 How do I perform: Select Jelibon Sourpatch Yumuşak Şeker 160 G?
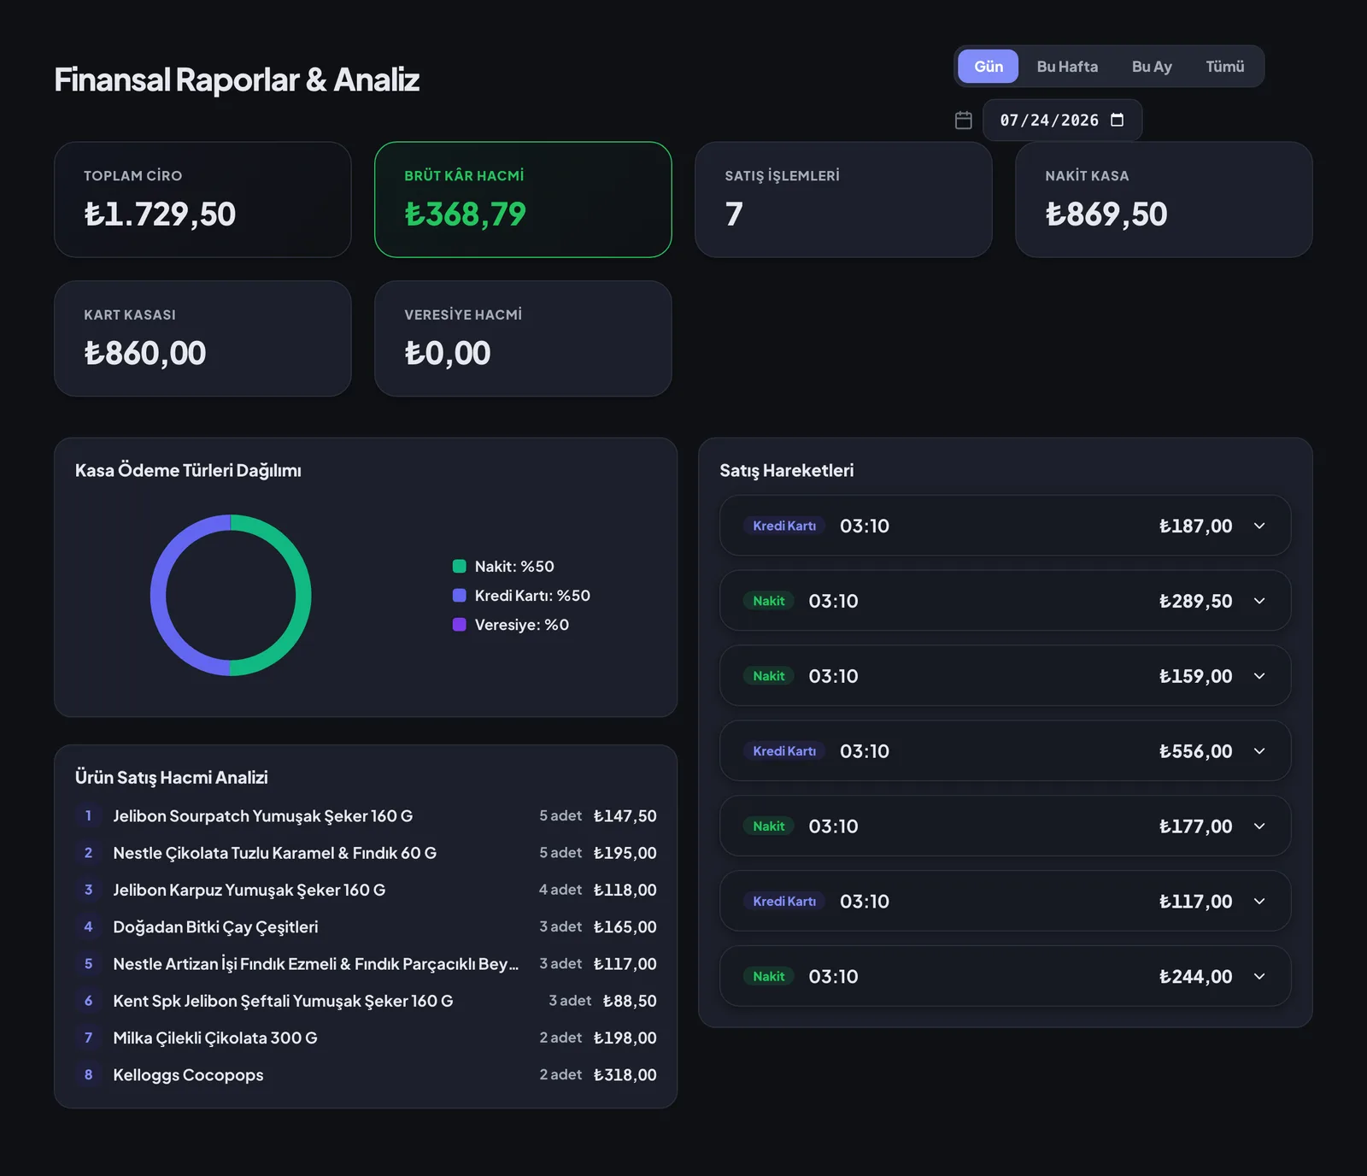[366, 816]
